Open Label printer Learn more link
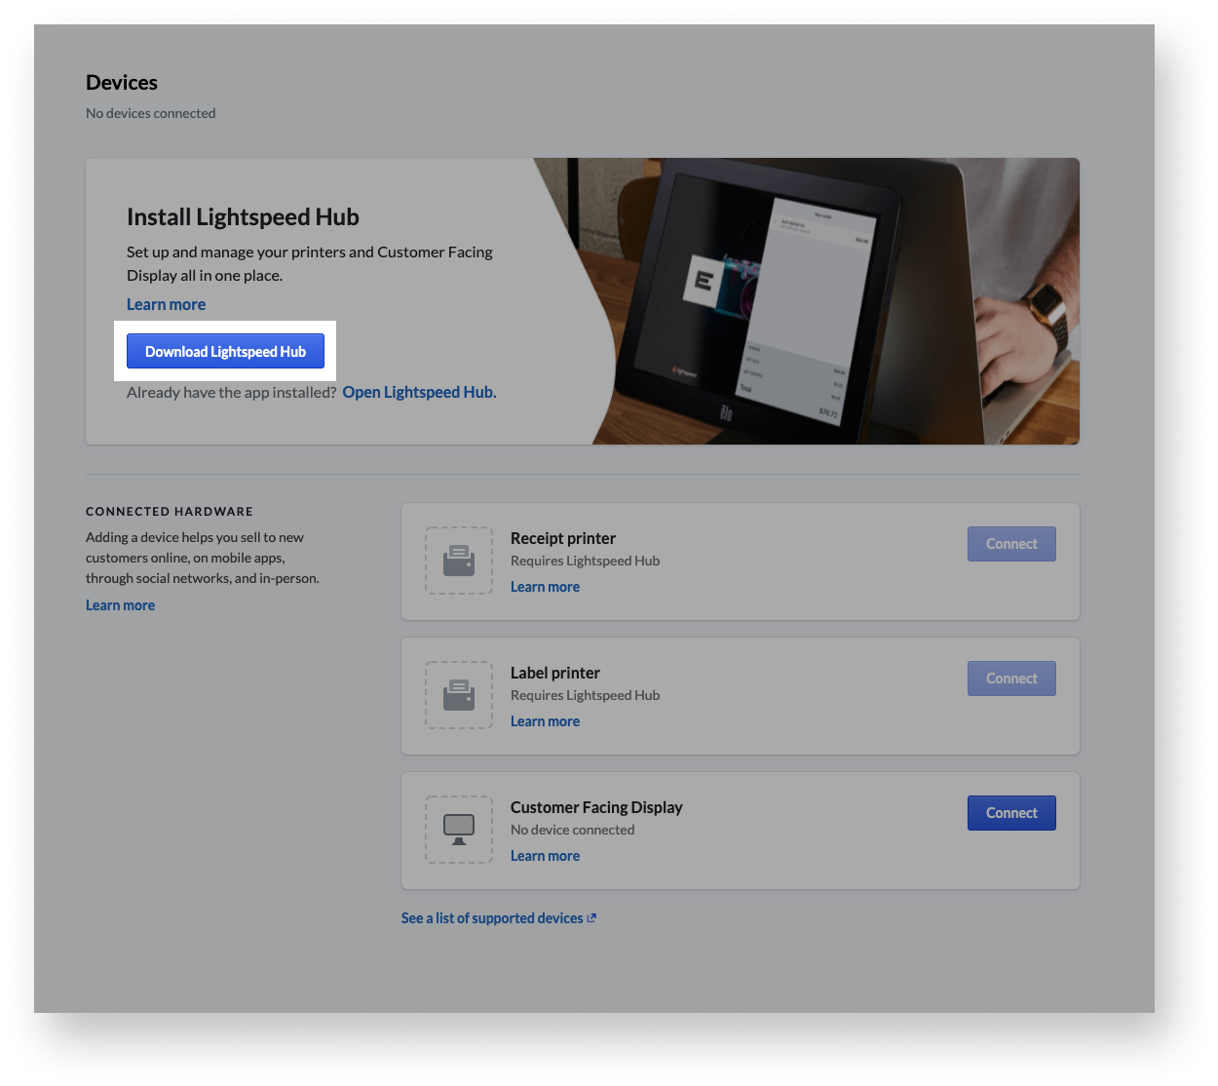The image size is (1218, 1086). (545, 721)
